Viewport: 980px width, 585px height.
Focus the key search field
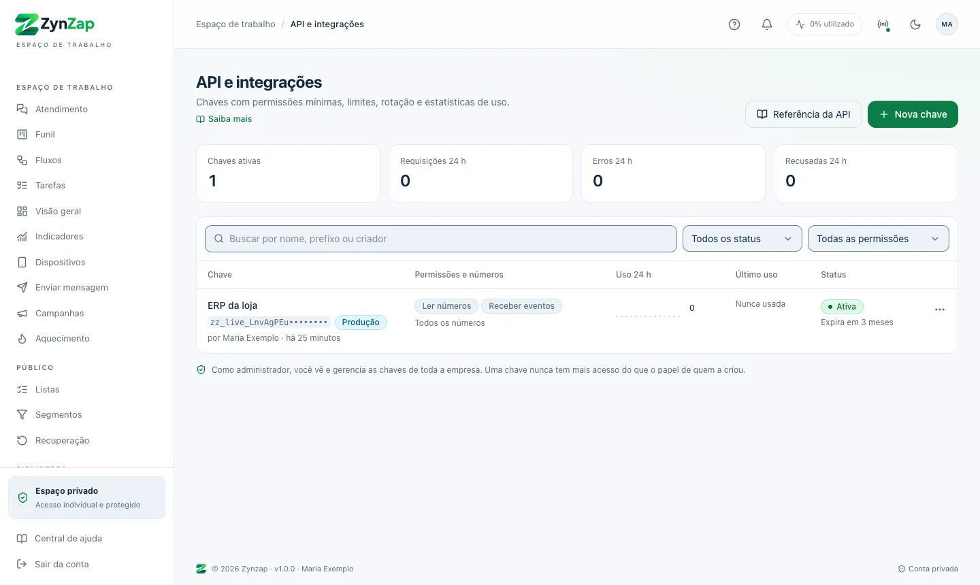tap(441, 239)
